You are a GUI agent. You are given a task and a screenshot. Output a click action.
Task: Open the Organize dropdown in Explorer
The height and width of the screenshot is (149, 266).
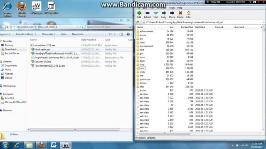tap(5, 34)
